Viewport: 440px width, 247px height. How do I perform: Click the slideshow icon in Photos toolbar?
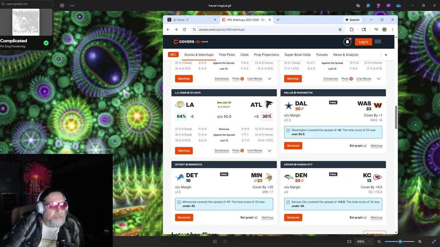pyautogui.click(x=62, y=5)
